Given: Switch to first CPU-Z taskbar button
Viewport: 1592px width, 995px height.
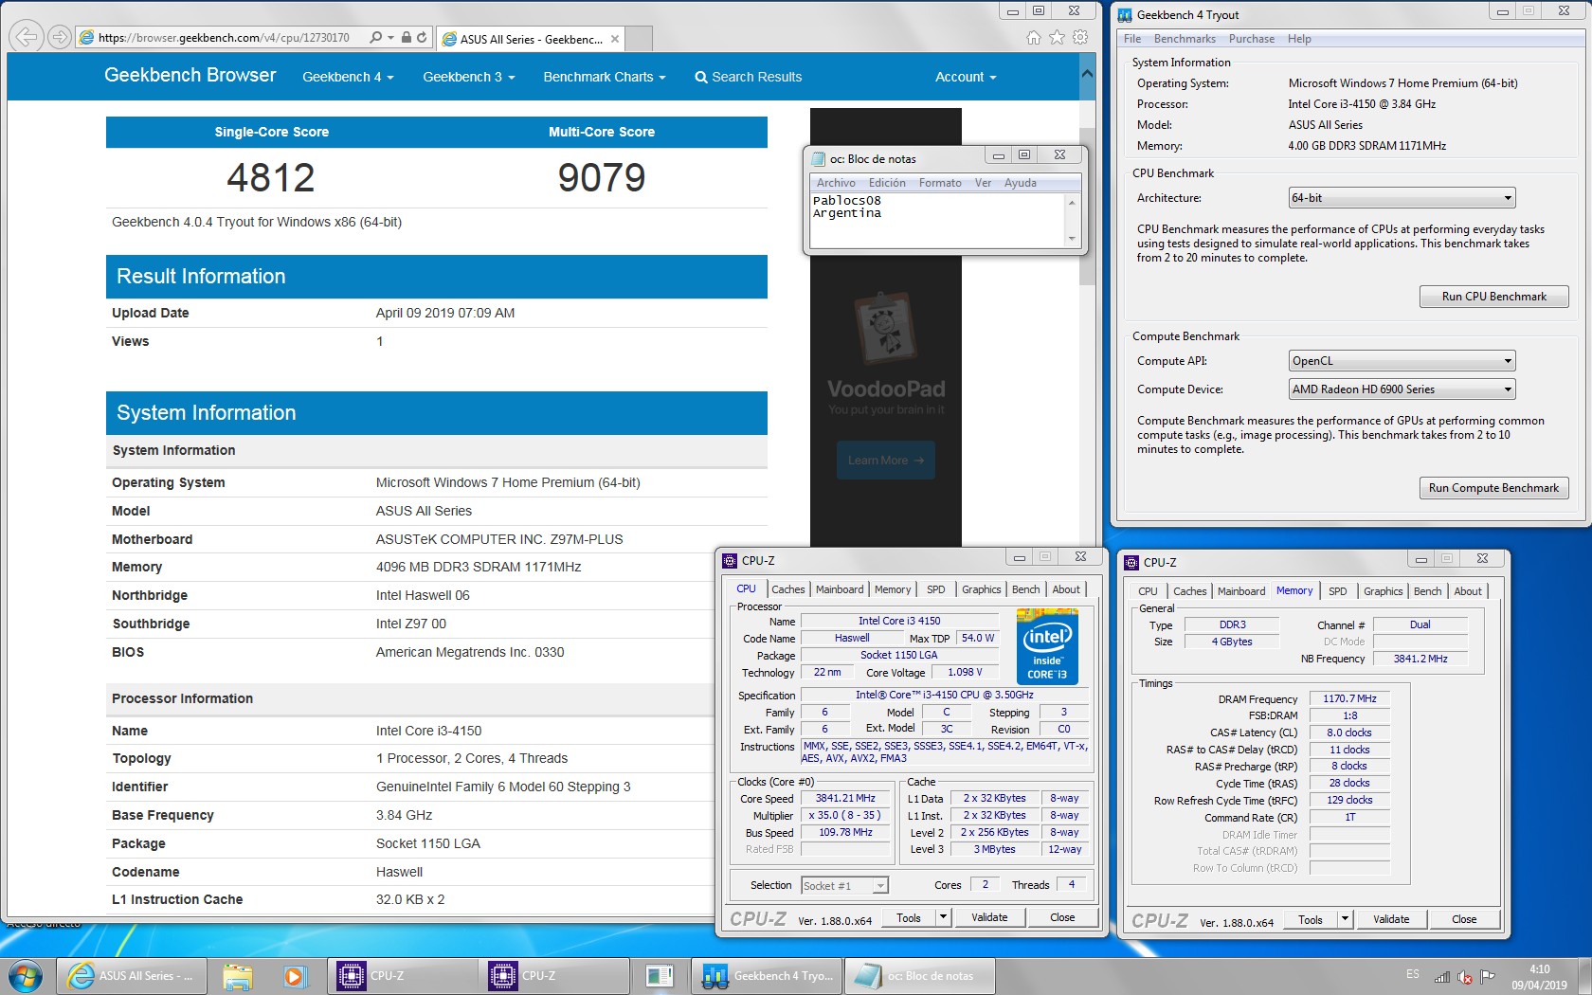Looking at the screenshot, I should [x=402, y=976].
